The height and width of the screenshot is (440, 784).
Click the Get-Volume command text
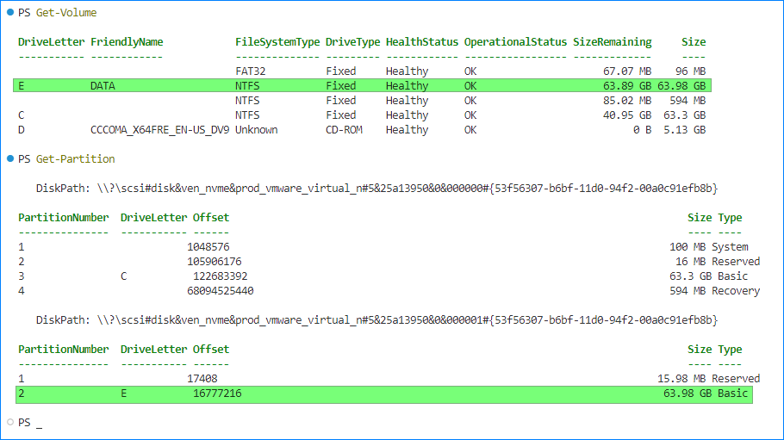pyautogui.click(x=66, y=13)
